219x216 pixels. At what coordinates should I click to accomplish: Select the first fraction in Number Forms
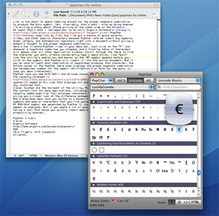tap(94, 191)
